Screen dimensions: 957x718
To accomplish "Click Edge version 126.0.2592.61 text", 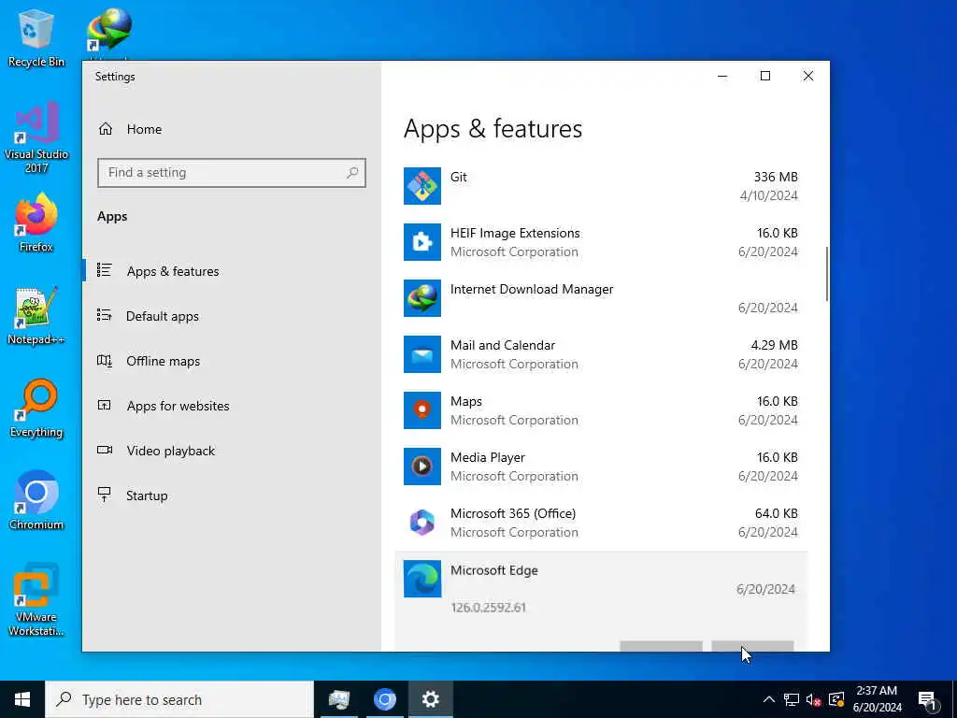I will [x=488, y=608].
